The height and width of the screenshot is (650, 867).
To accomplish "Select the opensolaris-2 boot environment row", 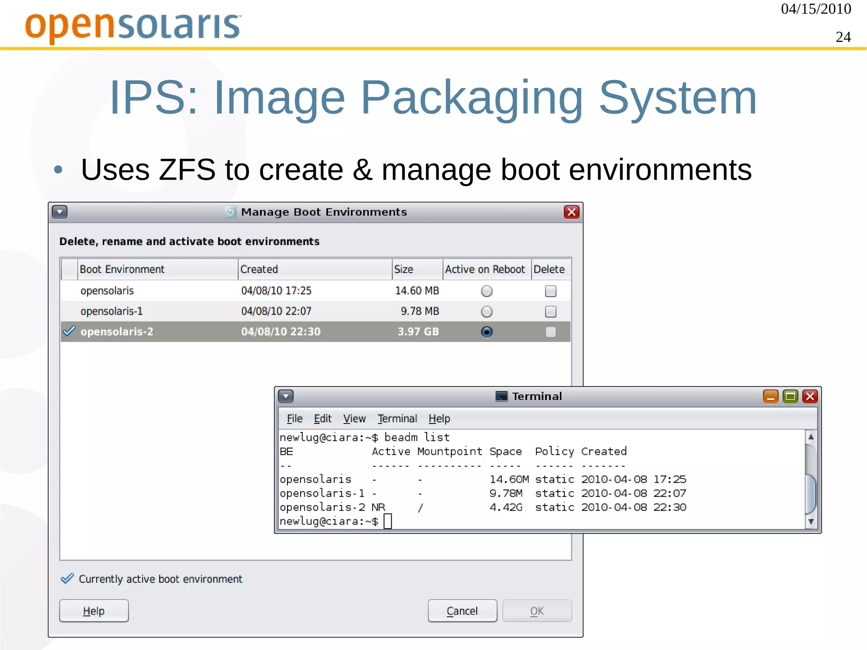I will point(315,332).
